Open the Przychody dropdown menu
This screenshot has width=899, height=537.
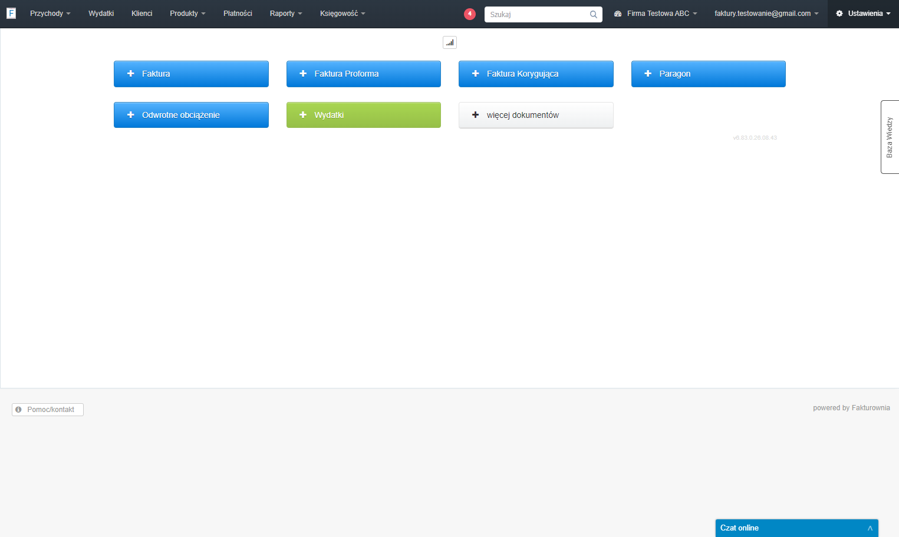click(x=50, y=14)
